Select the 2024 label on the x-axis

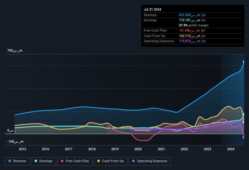coord(231,149)
